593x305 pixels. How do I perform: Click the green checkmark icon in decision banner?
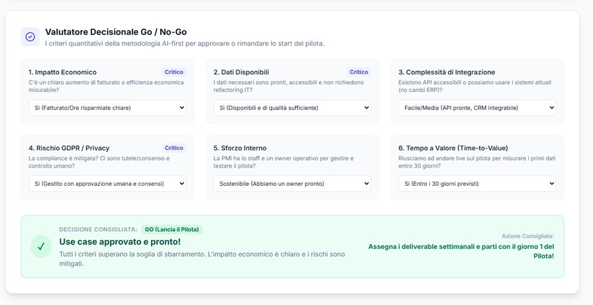click(41, 247)
